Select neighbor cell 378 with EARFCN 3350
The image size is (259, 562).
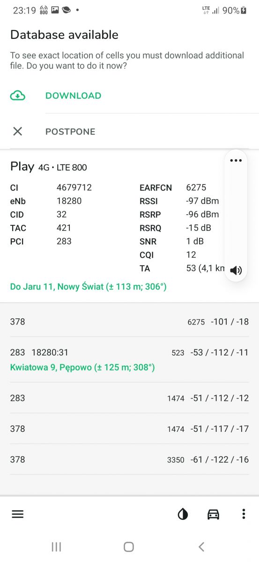coord(129,459)
